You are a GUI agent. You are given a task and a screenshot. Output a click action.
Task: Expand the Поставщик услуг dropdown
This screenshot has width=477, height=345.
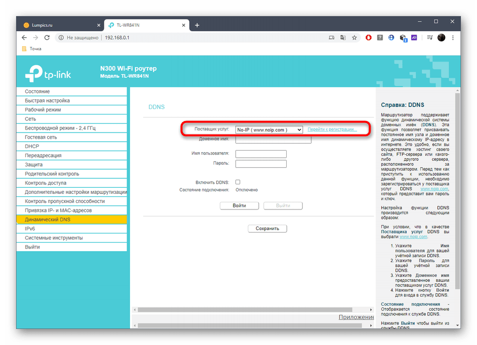point(269,130)
